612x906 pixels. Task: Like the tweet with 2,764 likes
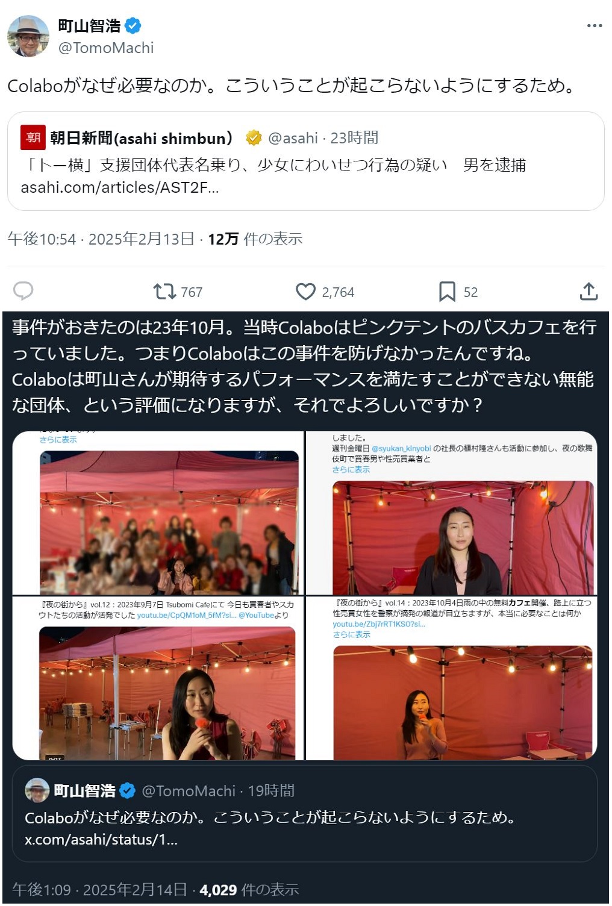click(x=305, y=292)
